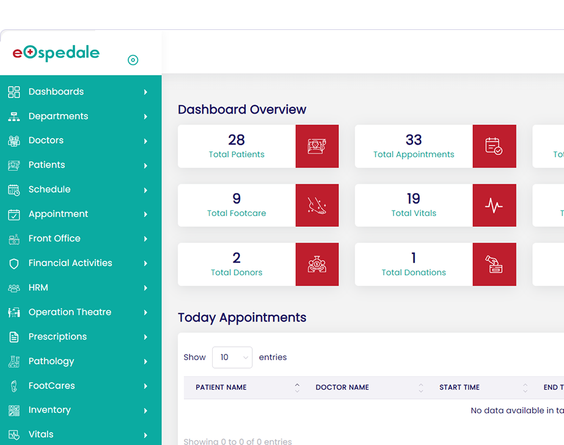Click the FootCares foot icon in sidebar
Screen dimensions: 564x445
pyautogui.click(x=14, y=386)
